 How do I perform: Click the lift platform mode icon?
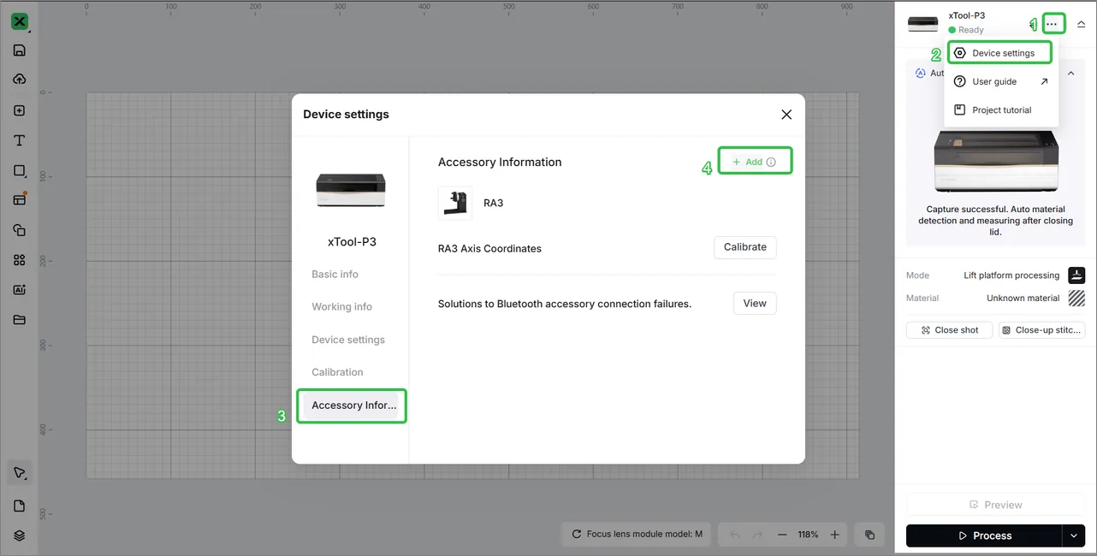pyautogui.click(x=1076, y=275)
